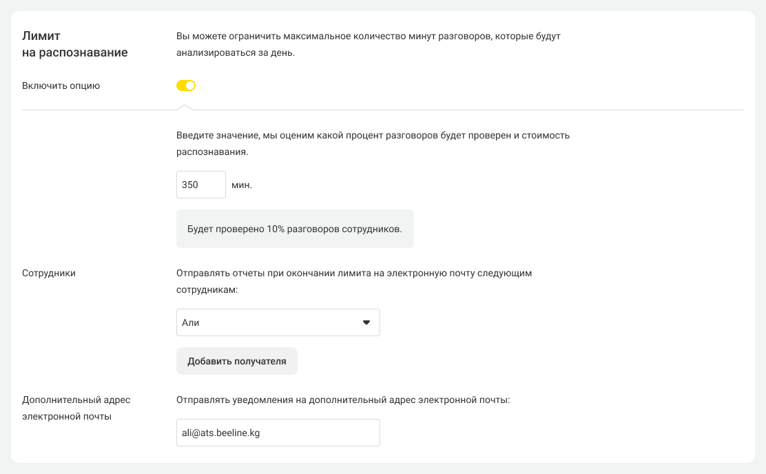Click the "мин." unit label
The image size is (766, 474).
[242, 185]
